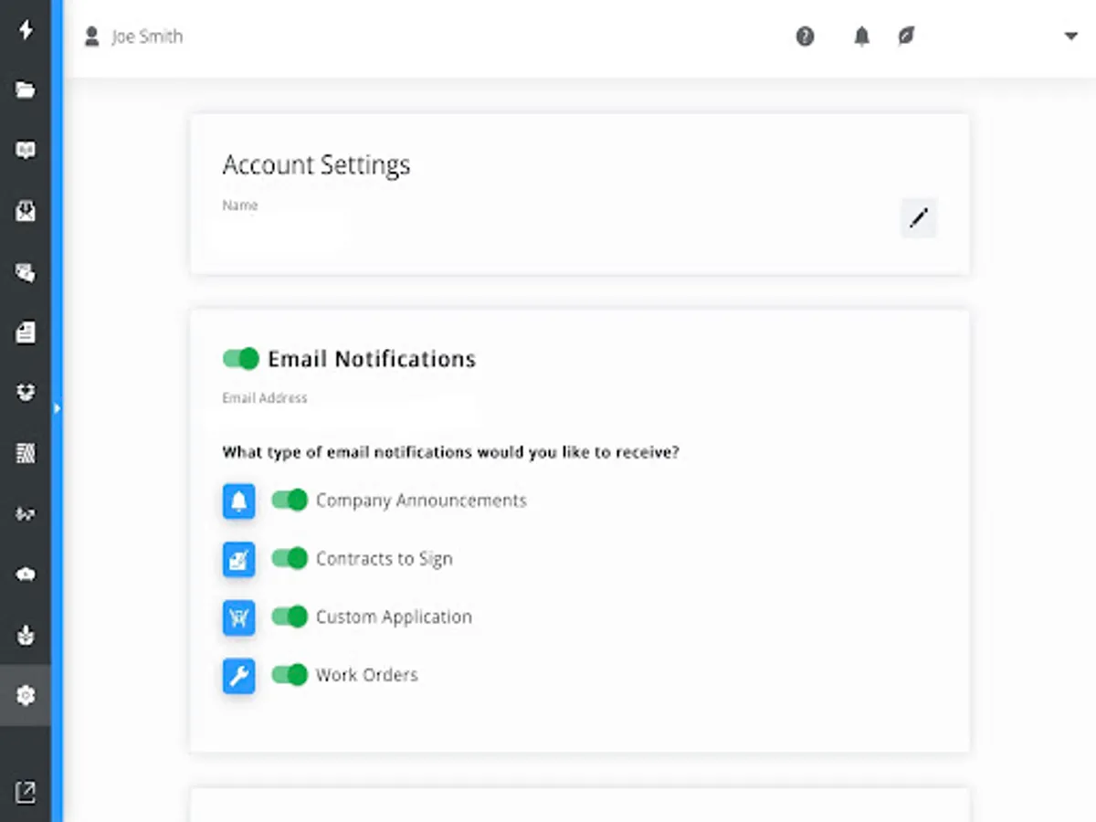Click the pencil edit button for Name
This screenshot has height=822, width=1096.
tap(919, 218)
